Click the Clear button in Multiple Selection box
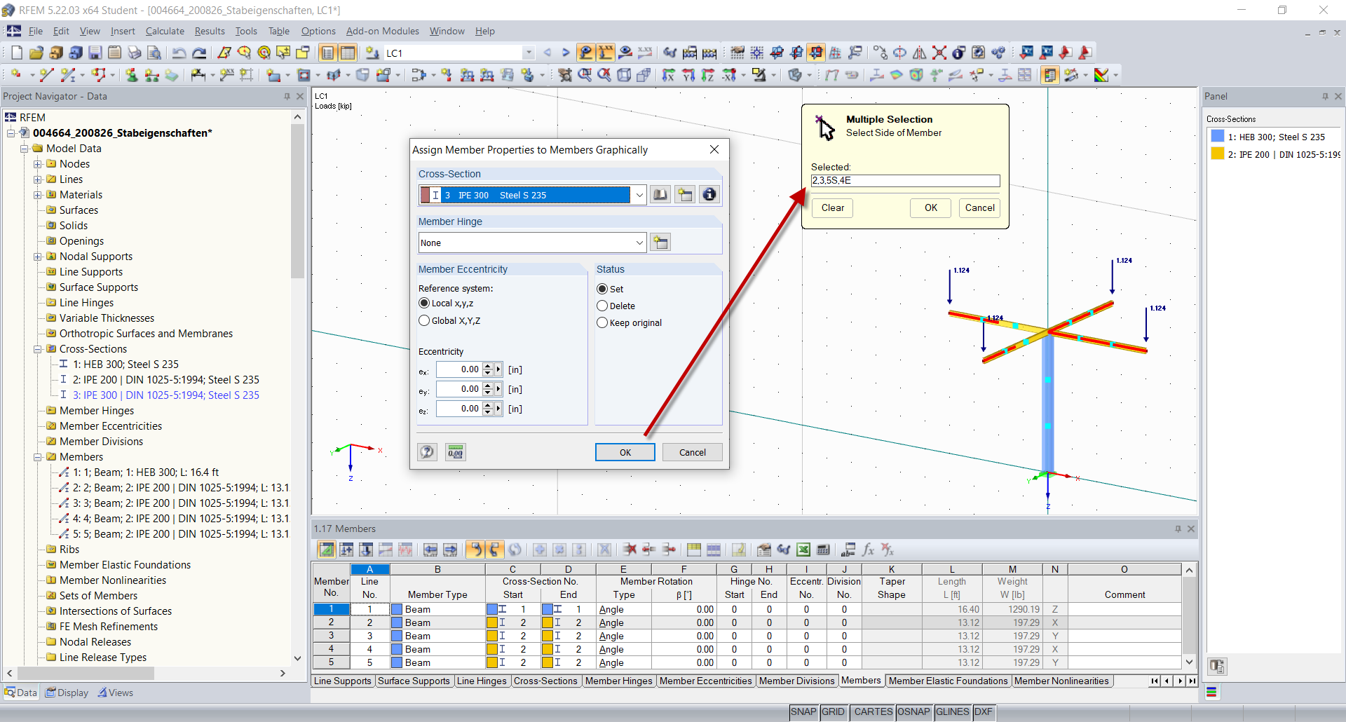The image size is (1346, 722). 832,207
